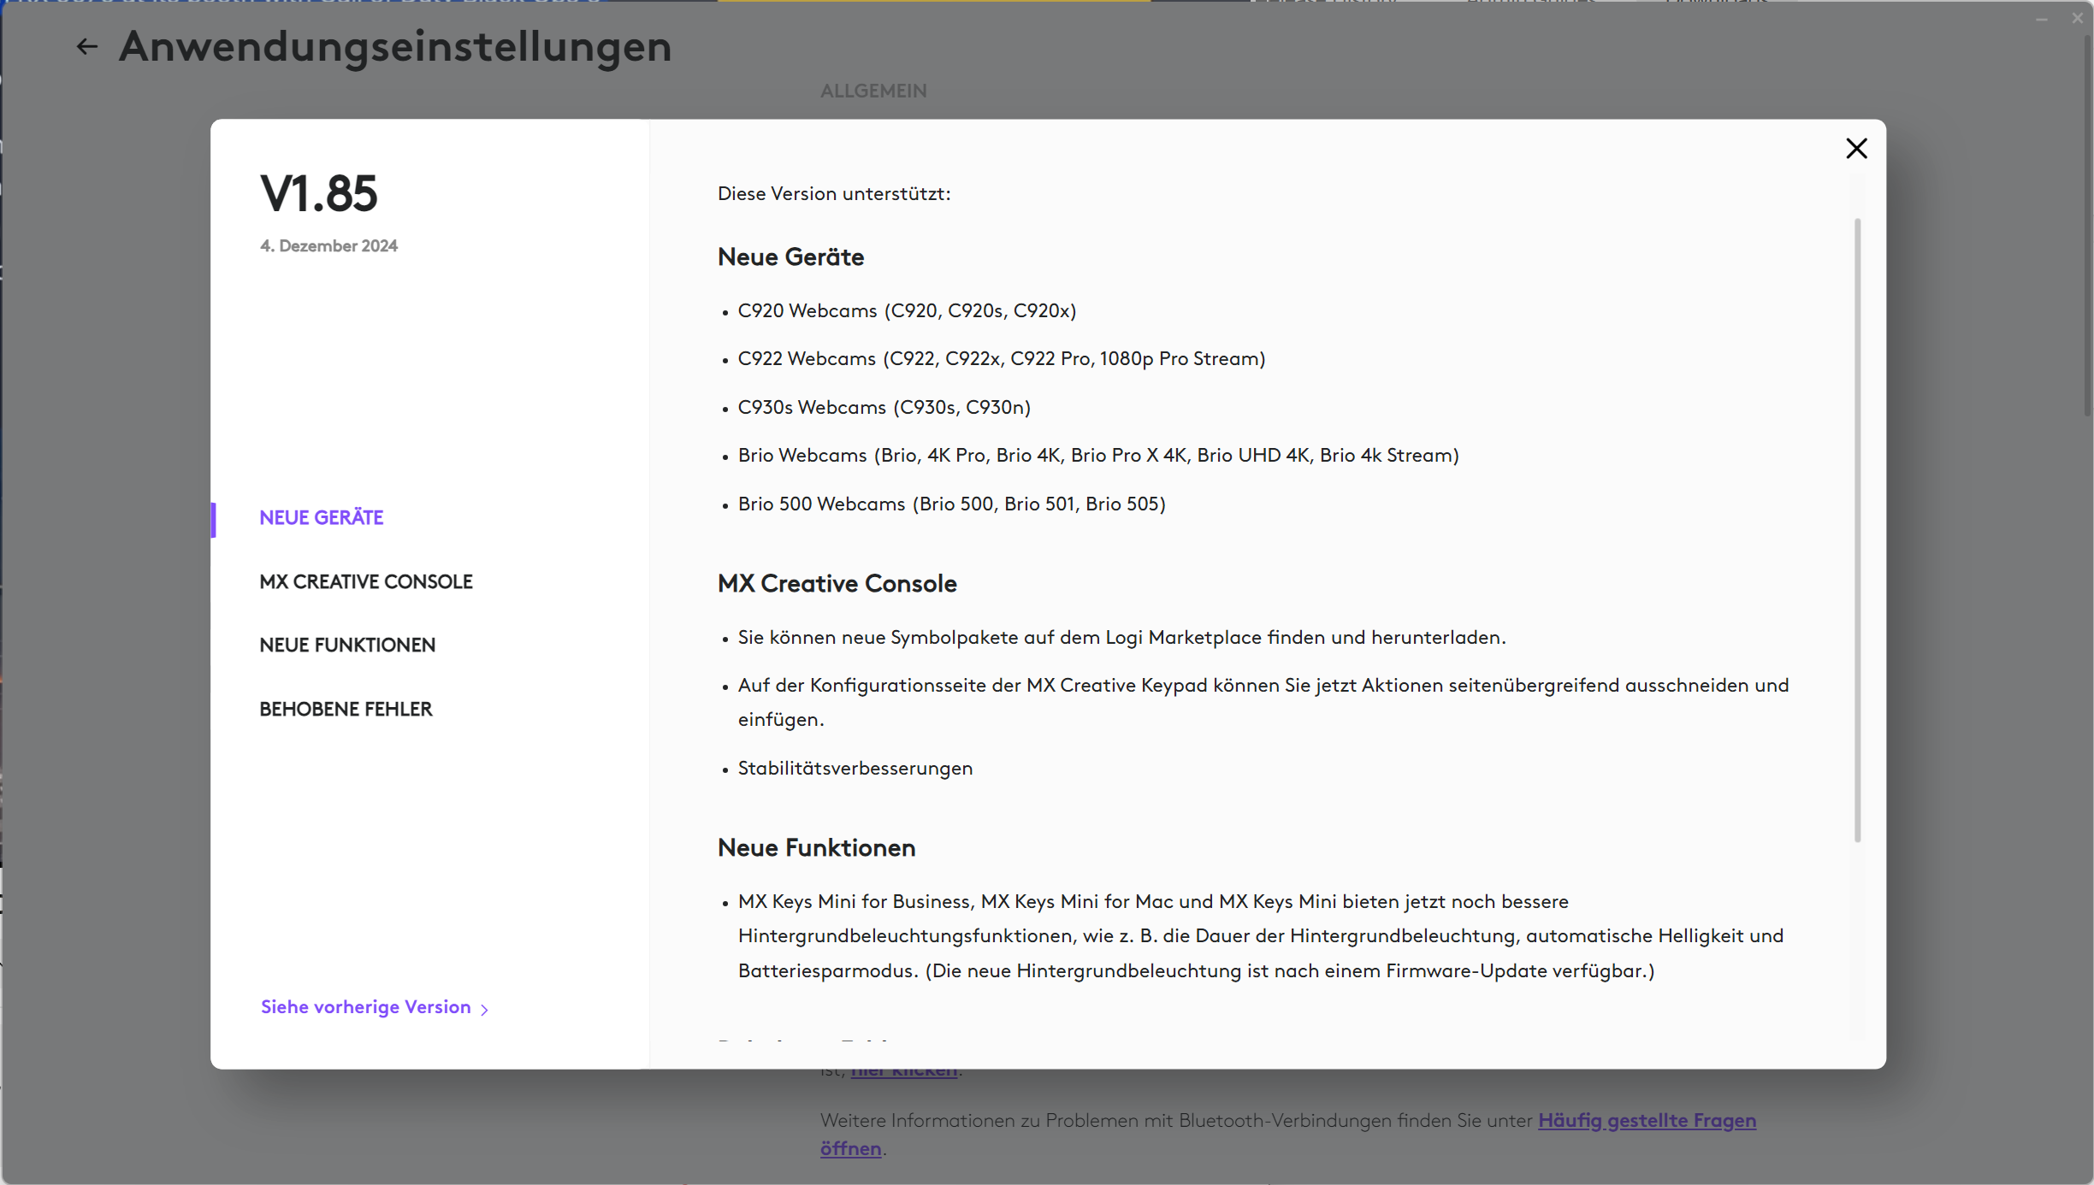Screen dimensions: 2094x1185
Task: Open the Häufig gestellte Fragen link
Action: (1647, 1120)
